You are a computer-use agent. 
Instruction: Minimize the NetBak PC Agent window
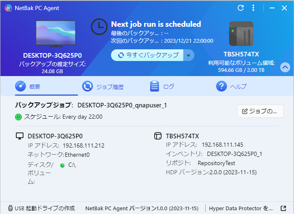(x=272, y=8)
